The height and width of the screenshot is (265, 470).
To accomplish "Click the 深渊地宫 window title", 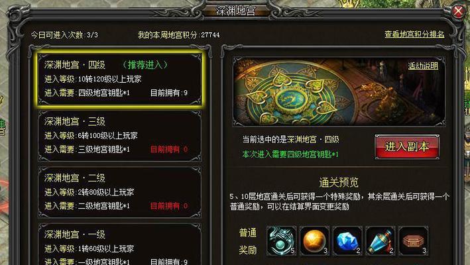I will 235,10.
